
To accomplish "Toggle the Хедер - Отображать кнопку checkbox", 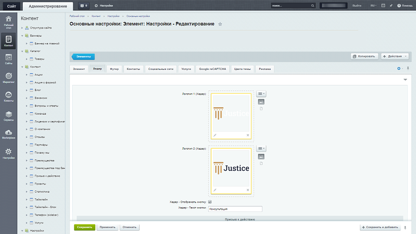I will click(x=210, y=202).
